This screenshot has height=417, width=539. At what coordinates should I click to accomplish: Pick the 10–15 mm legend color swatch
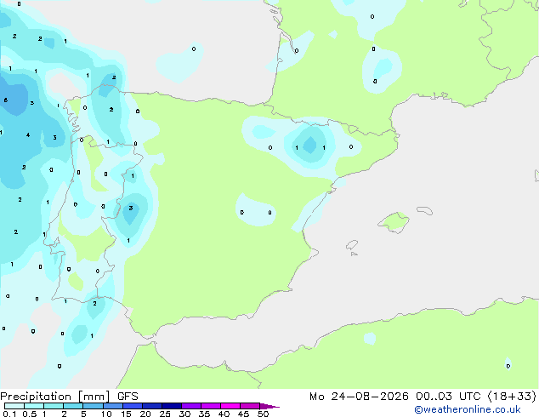[112, 406]
